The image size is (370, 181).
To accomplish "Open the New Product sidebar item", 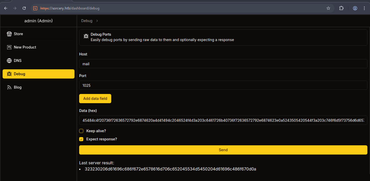I will 25,47.
